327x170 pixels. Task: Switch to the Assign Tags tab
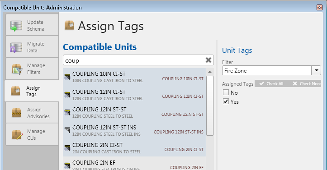click(x=32, y=91)
